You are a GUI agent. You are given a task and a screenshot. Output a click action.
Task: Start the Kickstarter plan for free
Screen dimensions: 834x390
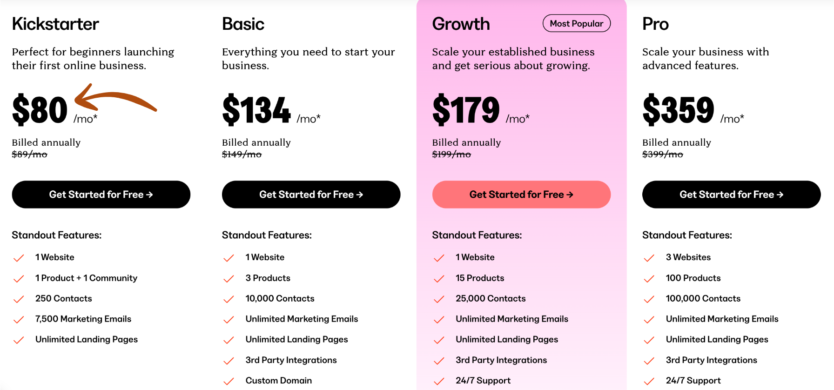[x=101, y=195]
